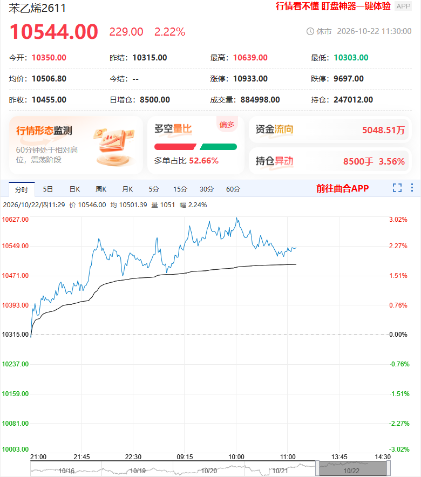Open the three-dot more options menu
421x477 pixels.
(x=412, y=187)
